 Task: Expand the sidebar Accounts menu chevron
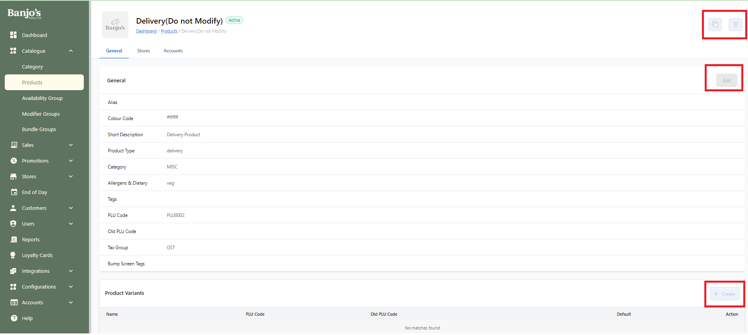tap(71, 302)
